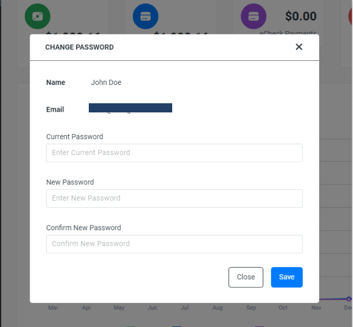The image size is (353, 327).
Task: Click the purple eCheck payments icon
Action: coord(253,16)
